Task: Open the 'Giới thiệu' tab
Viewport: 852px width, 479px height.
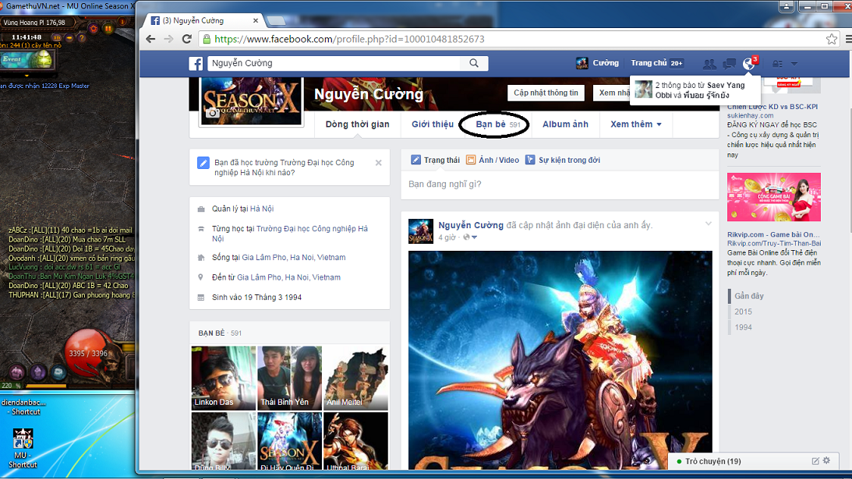Action: coord(432,124)
